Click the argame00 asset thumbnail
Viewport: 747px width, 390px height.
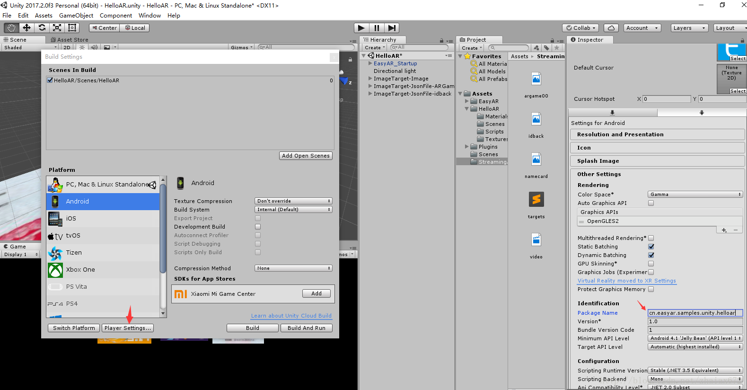pos(536,79)
